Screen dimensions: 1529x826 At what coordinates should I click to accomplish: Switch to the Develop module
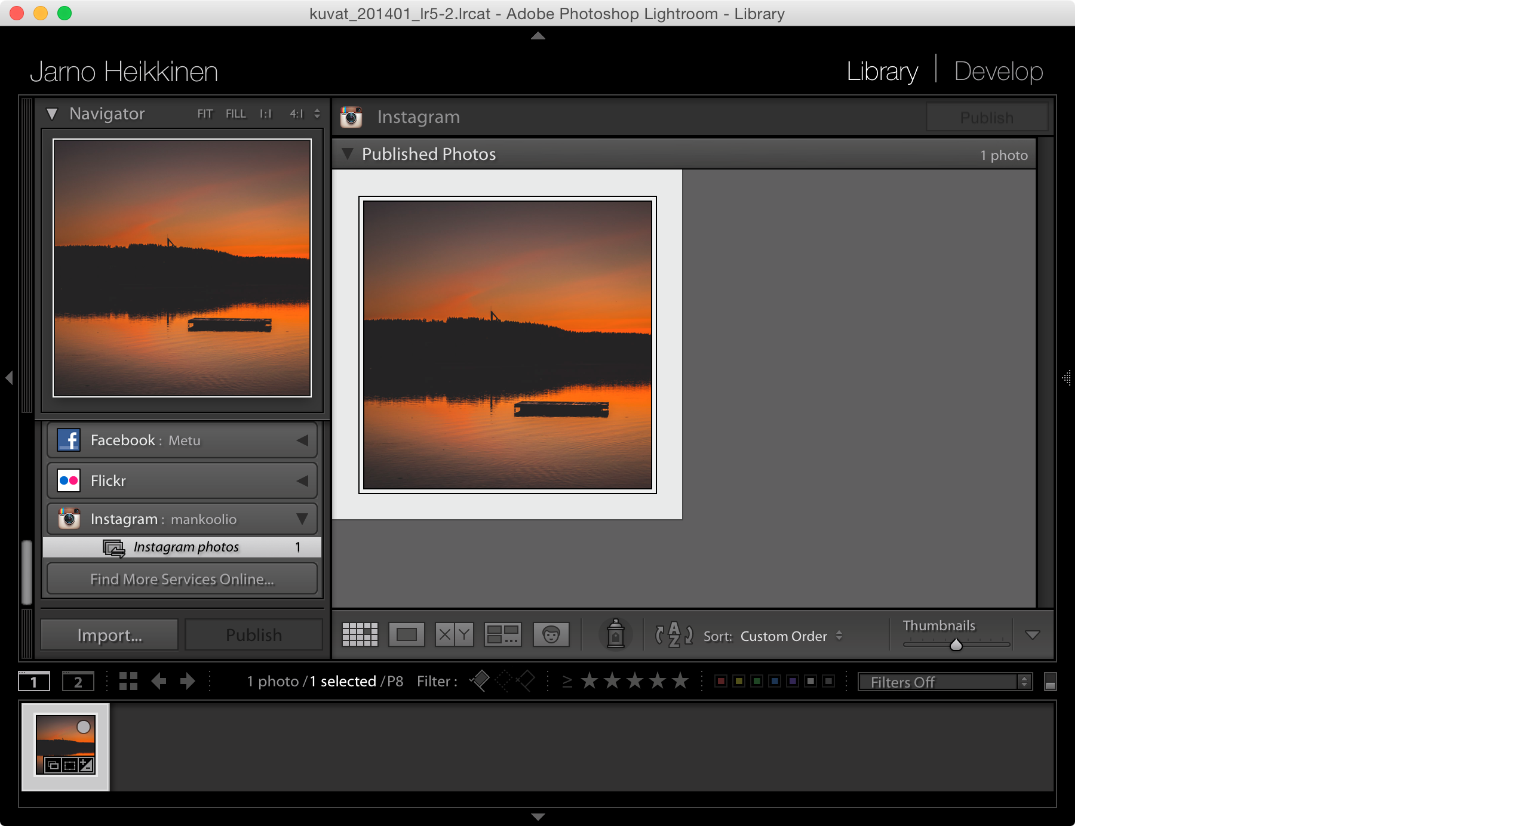999,71
